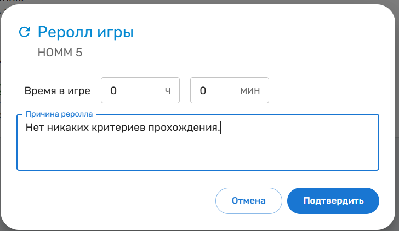Click the blank dialog area left of "Отмена"
The image size is (399, 231).
click(110, 201)
